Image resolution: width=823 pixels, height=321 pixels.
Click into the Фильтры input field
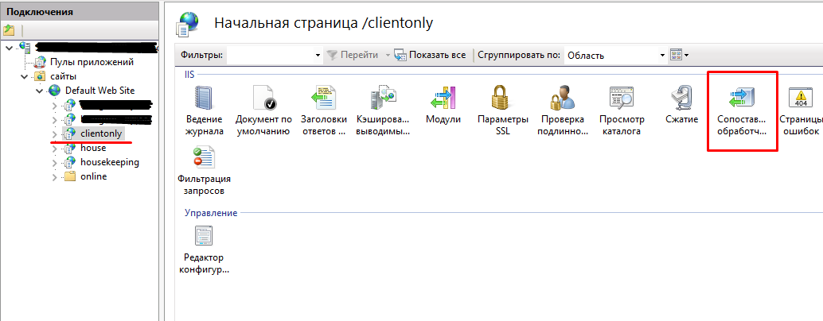[x=271, y=55]
